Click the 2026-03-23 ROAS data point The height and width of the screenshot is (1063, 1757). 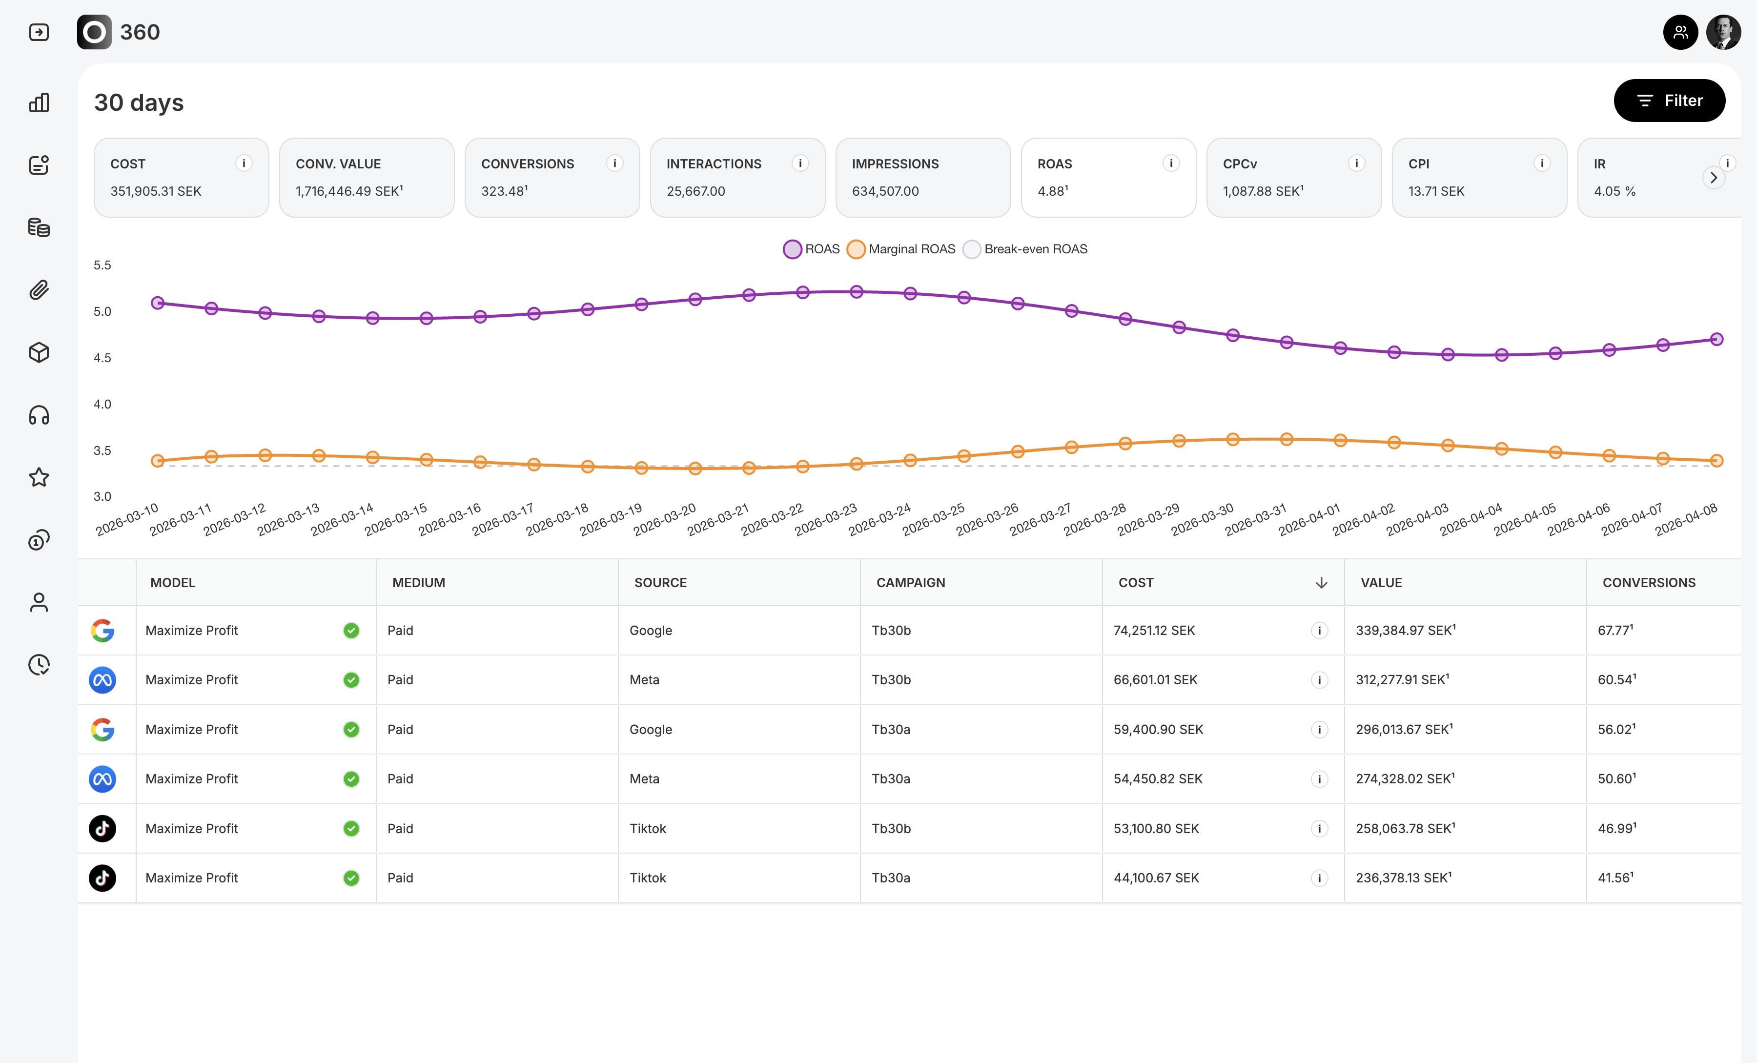pyautogui.click(x=857, y=291)
